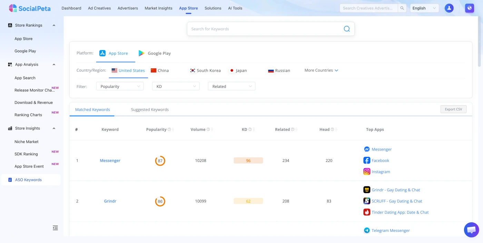Click the Volume help question-mark icon

(x=208, y=129)
